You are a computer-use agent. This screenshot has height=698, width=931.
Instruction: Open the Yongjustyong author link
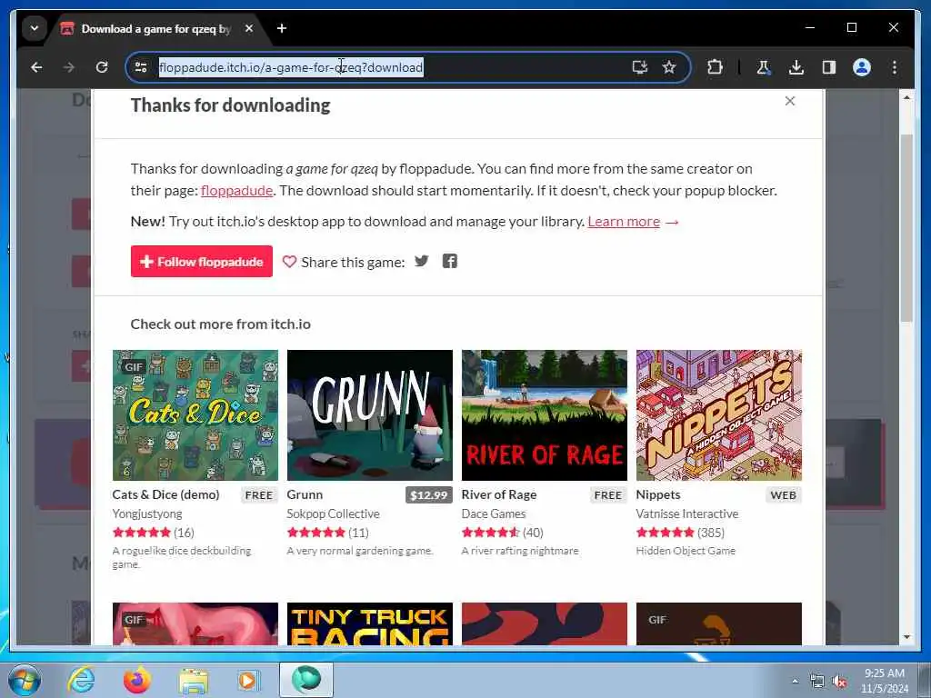click(x=147, y=514)
